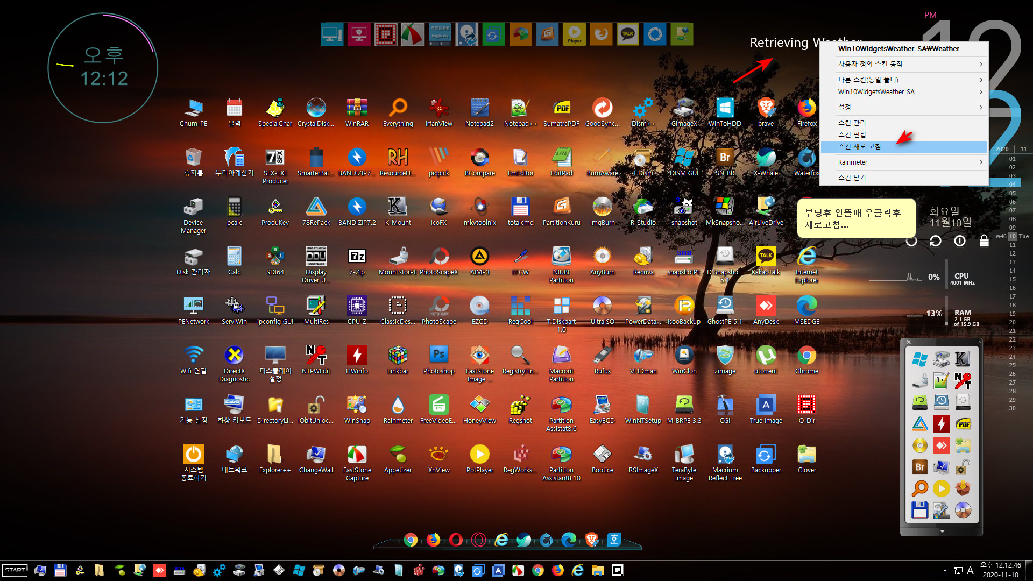Open the File Explorer folder on taskbar
The image size is (1033, 581).
click(597, 570)
